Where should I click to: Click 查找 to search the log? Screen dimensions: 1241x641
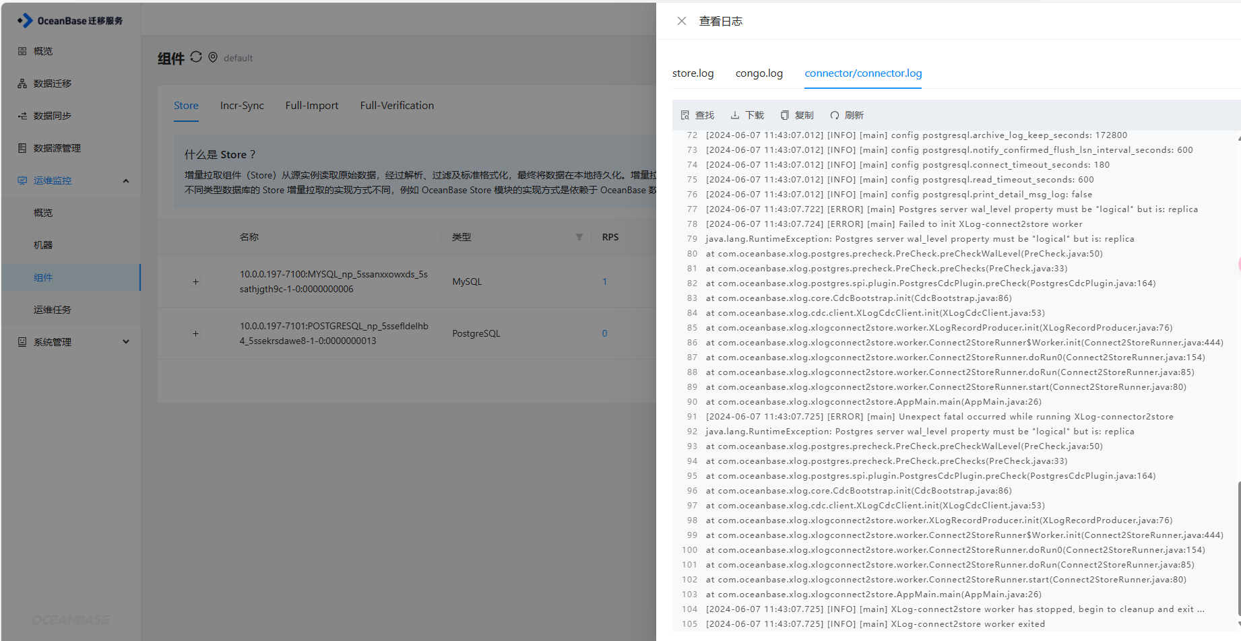pos(697,115)
